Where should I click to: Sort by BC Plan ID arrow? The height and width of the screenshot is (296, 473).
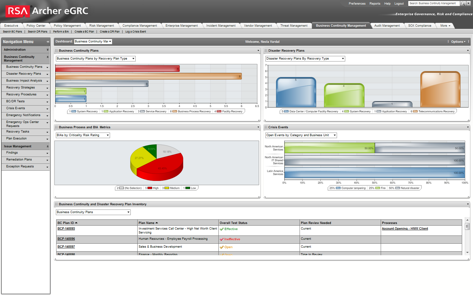tap(76, 223)
